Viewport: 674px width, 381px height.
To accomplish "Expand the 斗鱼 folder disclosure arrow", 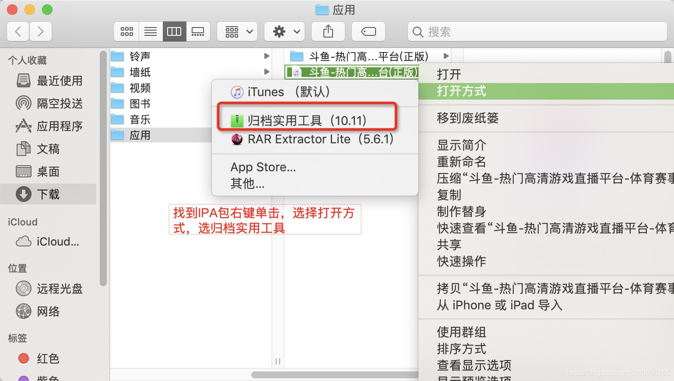I will tap(446, 56).
